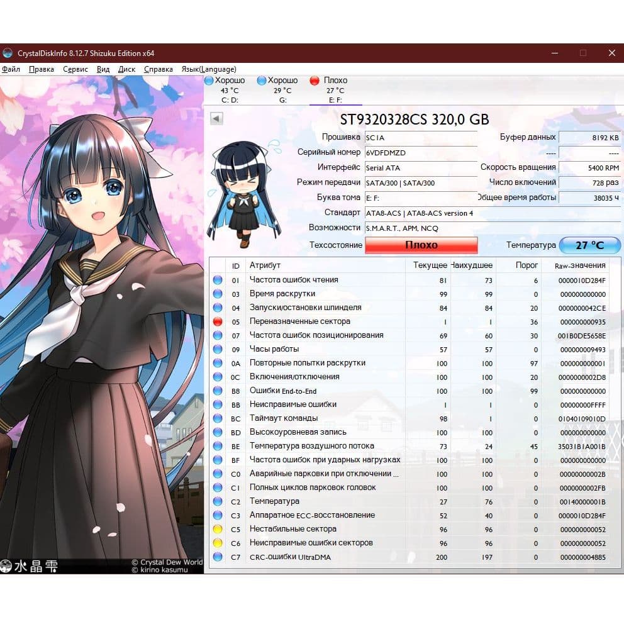Select the G: disk tab

(x=283, y=90)
